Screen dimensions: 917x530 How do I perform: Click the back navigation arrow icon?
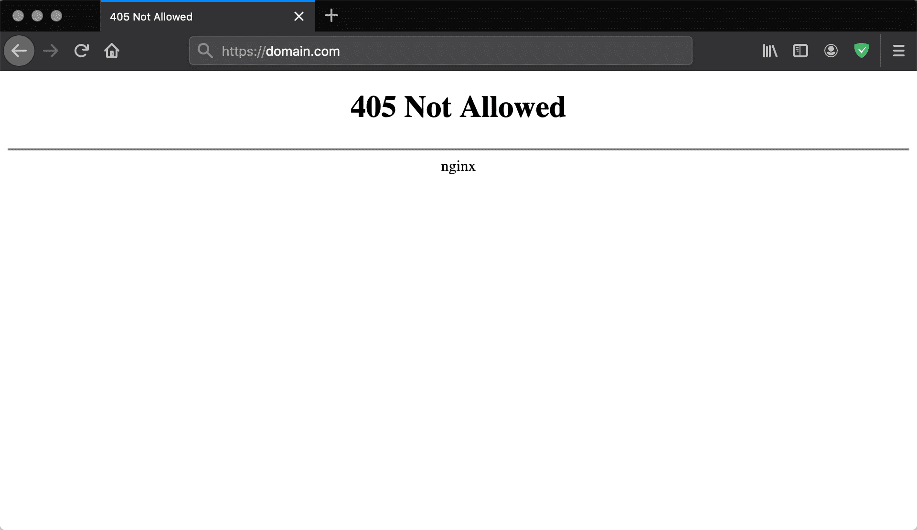click(x=20, y=51)
